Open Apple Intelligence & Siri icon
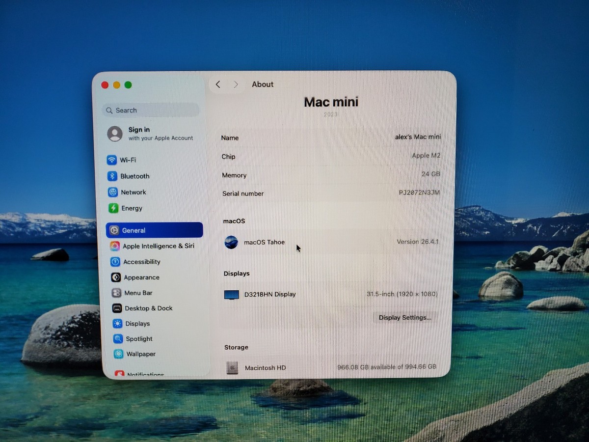The width and height of the screenshot is (589, 442). [115, 246]
